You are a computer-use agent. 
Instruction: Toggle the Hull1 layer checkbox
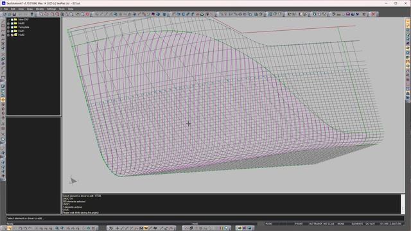tap(12, 31)
